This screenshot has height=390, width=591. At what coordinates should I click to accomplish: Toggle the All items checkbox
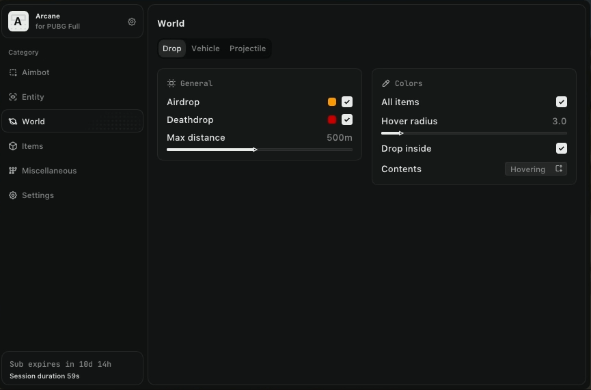pyautogui.click(x=562, y=102)
